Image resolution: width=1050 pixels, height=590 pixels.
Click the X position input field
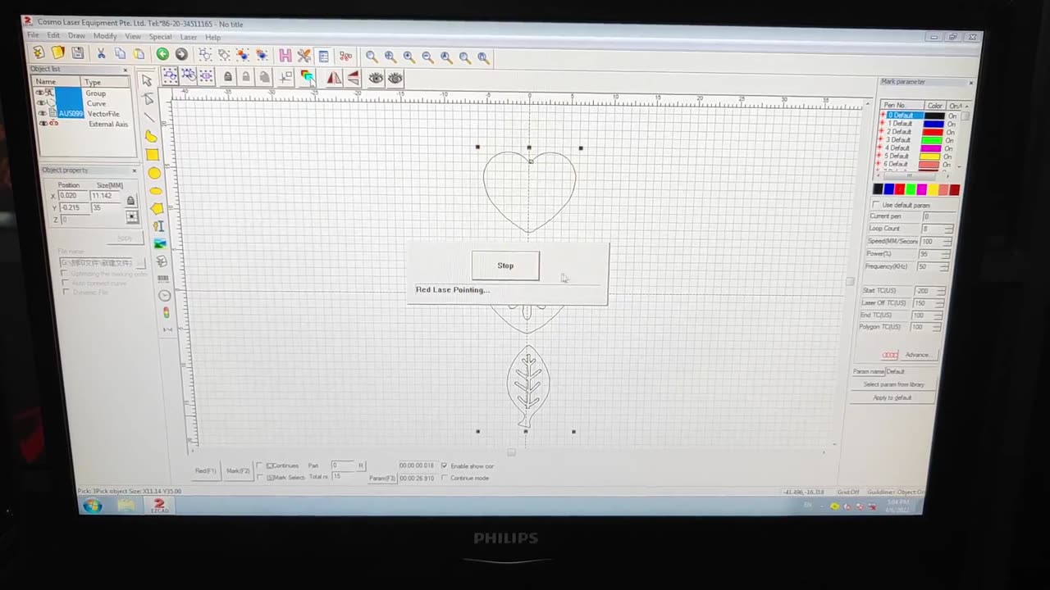click(72, 196)
